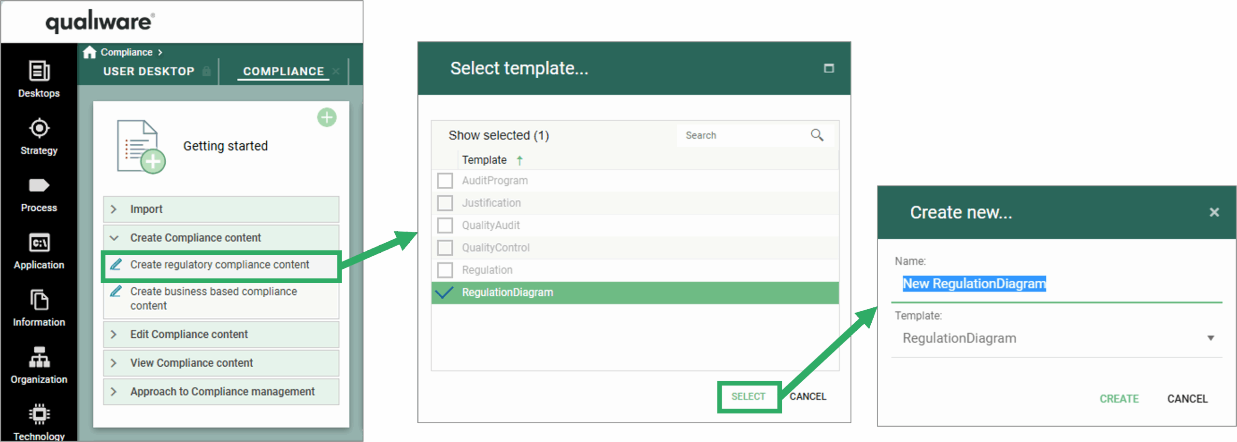Screen dimensions: 1237x442
Task: Open the Process sidebar icon
Action: tap(39, 186)
